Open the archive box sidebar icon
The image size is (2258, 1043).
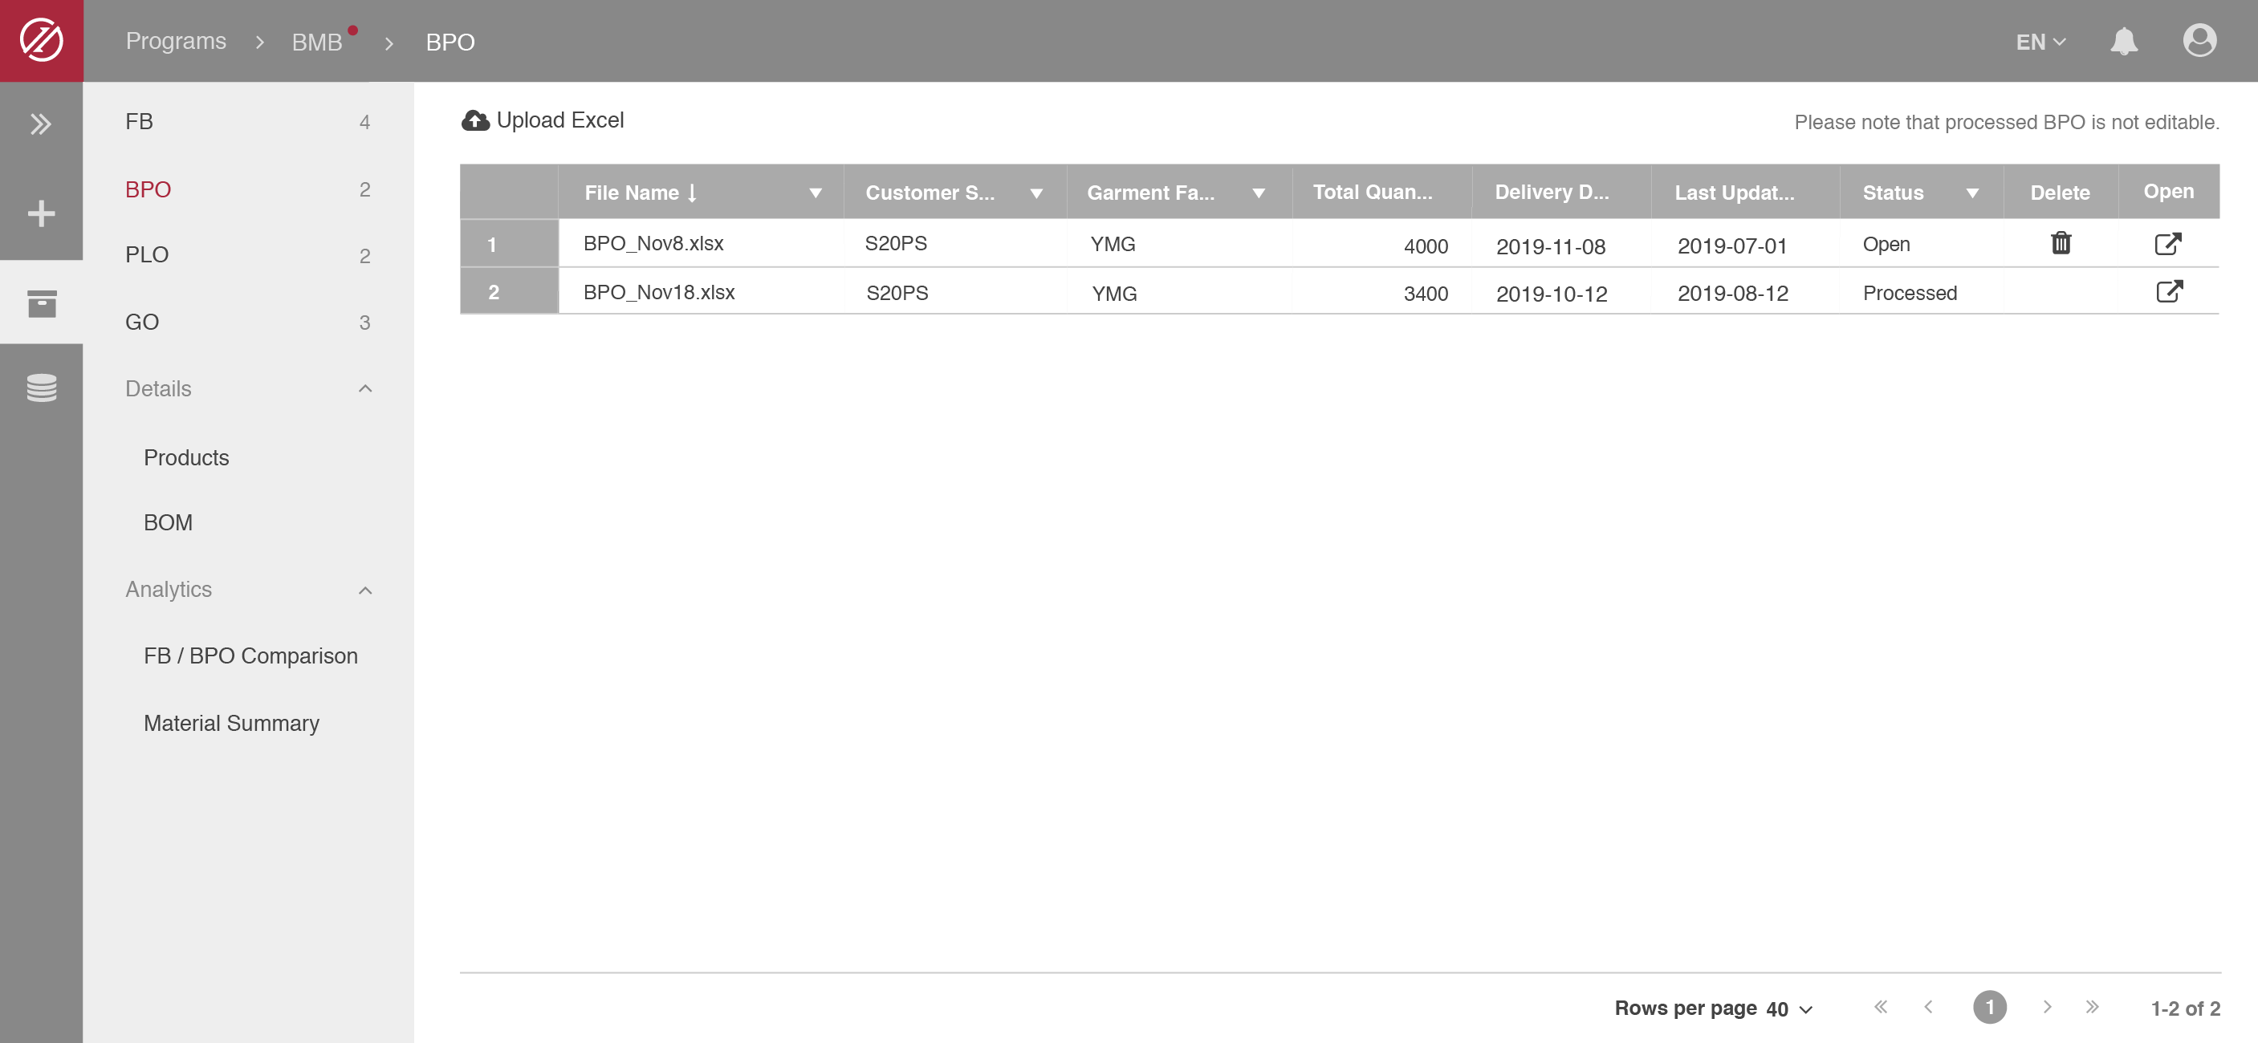(x=41, y=303)
